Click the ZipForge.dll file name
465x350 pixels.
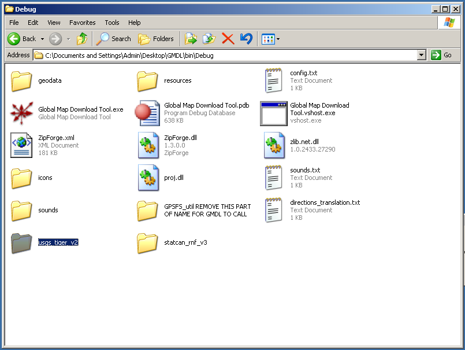[181, 138]
